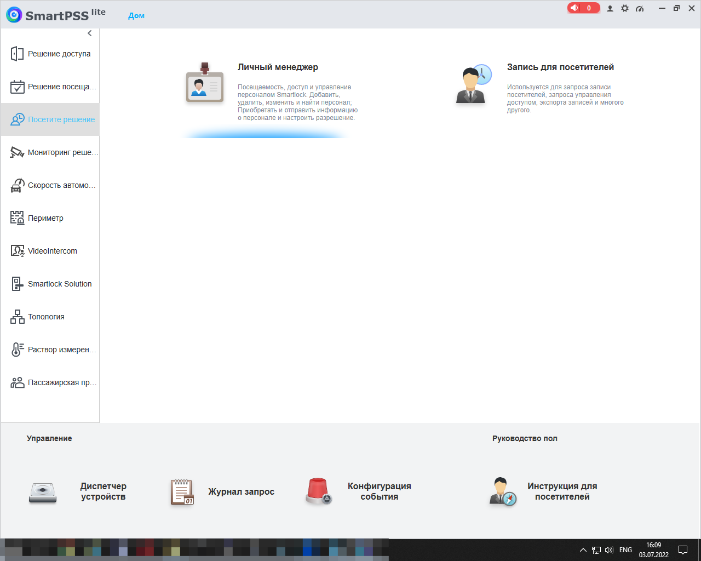Screen dimensions: 701x561
Task: Open Личный менеджер ID badge icon
Action: (205, 83)
